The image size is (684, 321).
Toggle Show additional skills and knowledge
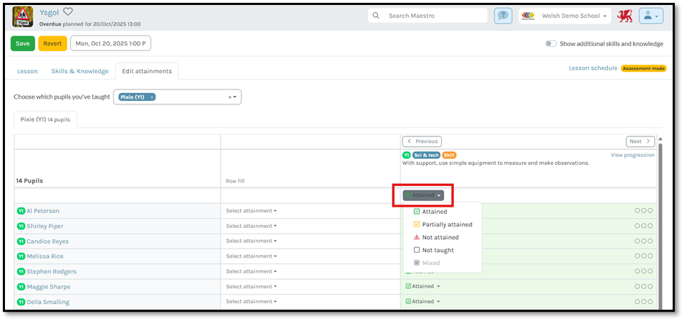pos(550,43)
